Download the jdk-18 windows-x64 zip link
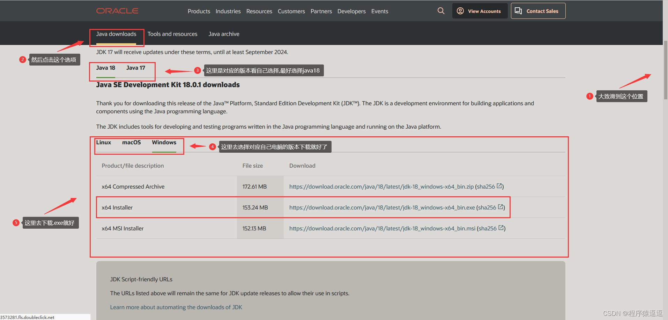The height and width of the screenshot is (320, 668). 381,186
